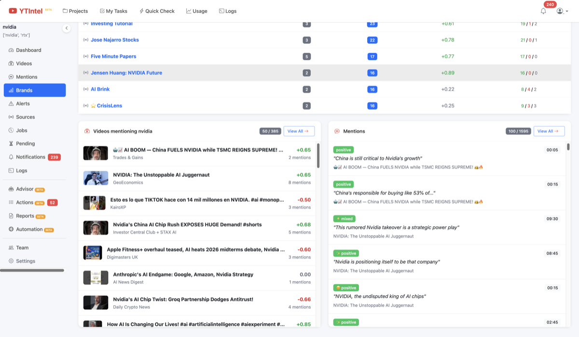Open the Advisor beta section

point(25,189)
